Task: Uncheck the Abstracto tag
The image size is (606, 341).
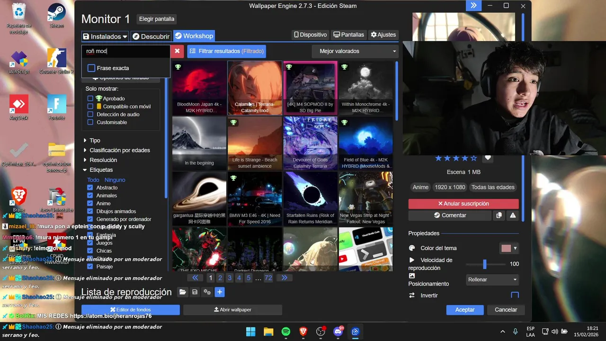Action: click(90, 188)
